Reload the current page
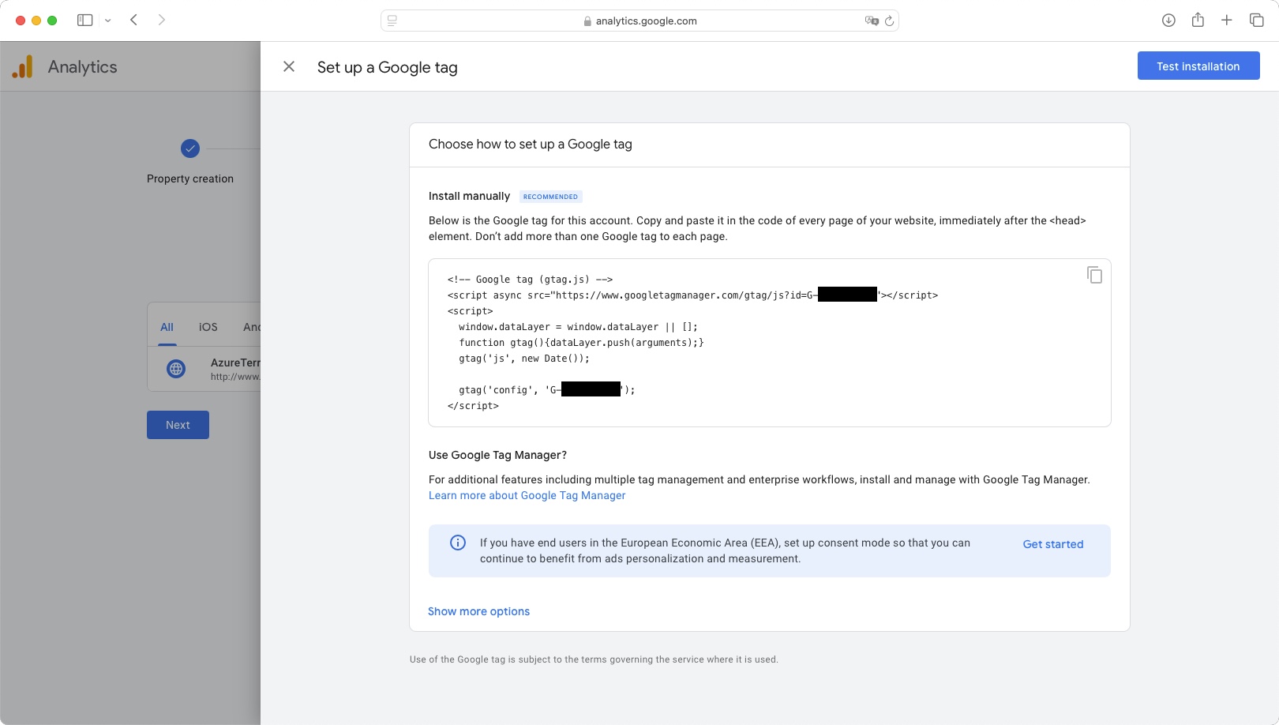The width and height of the screenshot is (1279, 725). 890,21
